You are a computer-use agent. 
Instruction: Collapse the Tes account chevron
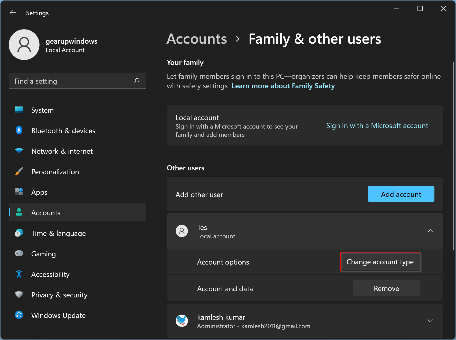(430, 231)
